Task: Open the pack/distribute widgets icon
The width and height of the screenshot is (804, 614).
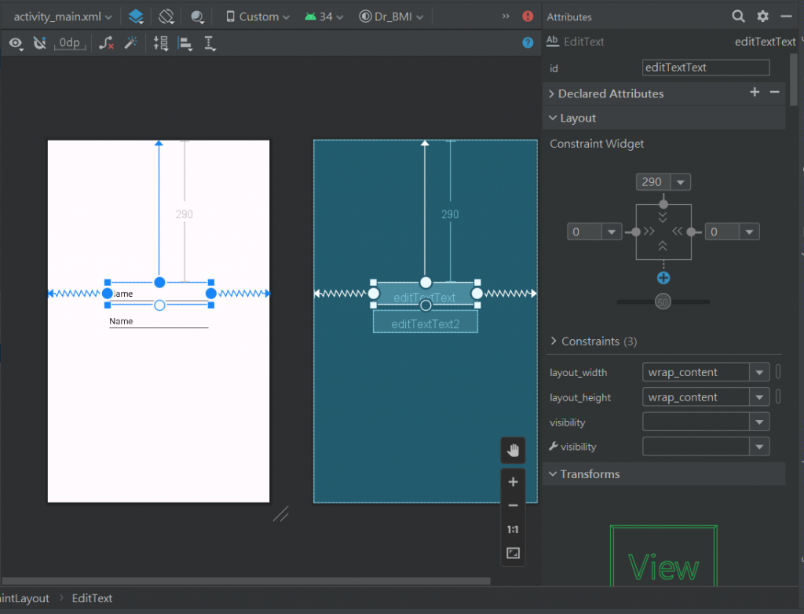Action: (161, 43)
